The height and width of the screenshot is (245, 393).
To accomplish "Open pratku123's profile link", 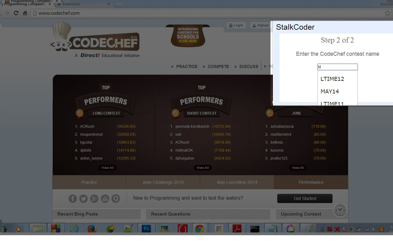I will (279, 158).
